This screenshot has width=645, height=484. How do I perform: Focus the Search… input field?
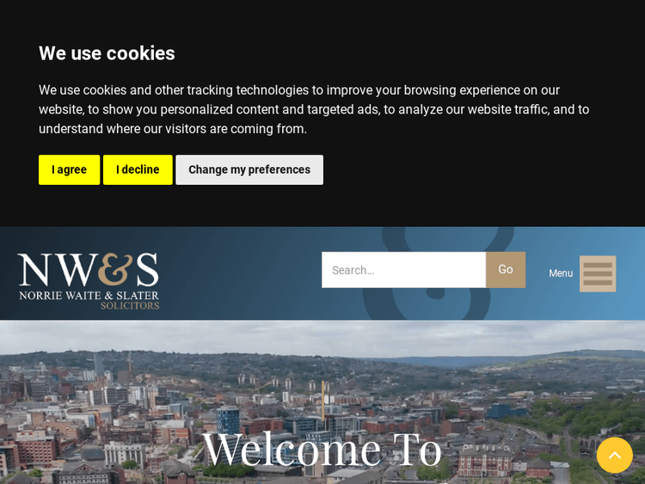[403, 270]
